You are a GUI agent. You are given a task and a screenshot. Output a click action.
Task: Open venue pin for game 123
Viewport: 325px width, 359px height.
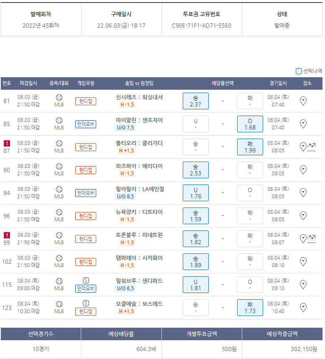(x=303, y=308)
